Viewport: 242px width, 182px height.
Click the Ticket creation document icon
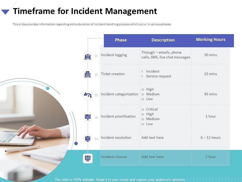pyautogui.click(x=88, y=74)
